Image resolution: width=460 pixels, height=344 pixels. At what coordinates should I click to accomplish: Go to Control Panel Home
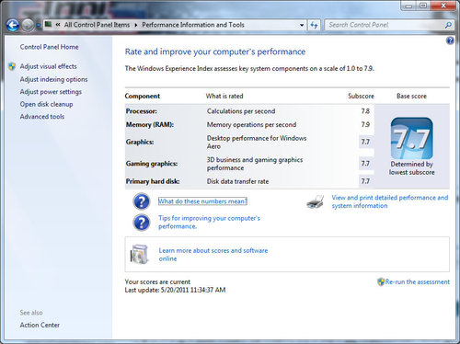[49, 47]
